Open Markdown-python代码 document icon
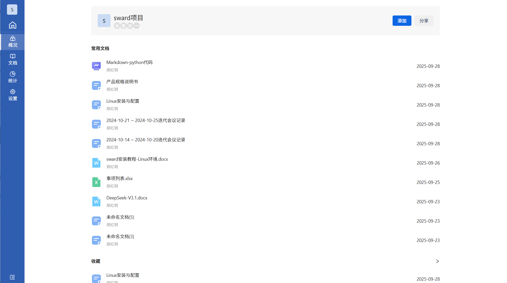Image resolution: width=507 pixels, height=283 pixels. [96, 66]
